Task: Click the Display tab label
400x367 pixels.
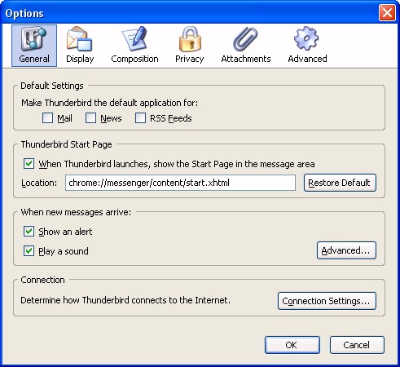Action: tap(80, 59)
